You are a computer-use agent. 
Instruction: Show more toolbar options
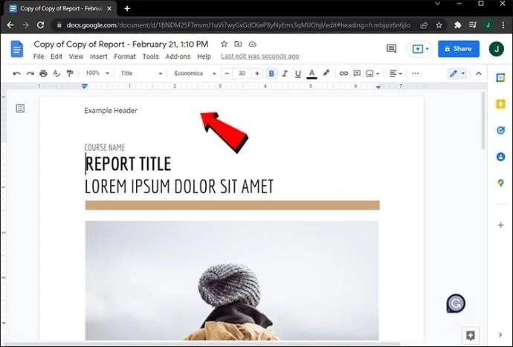[416, 74]
